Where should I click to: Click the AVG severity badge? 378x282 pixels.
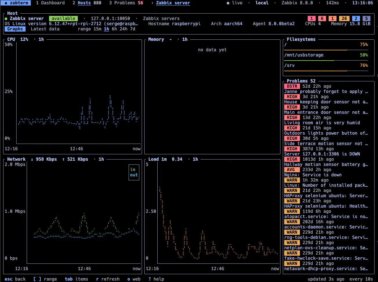(292, 170)
